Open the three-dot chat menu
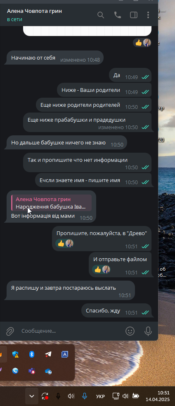175x406 pixels. (x=148, y=15)
